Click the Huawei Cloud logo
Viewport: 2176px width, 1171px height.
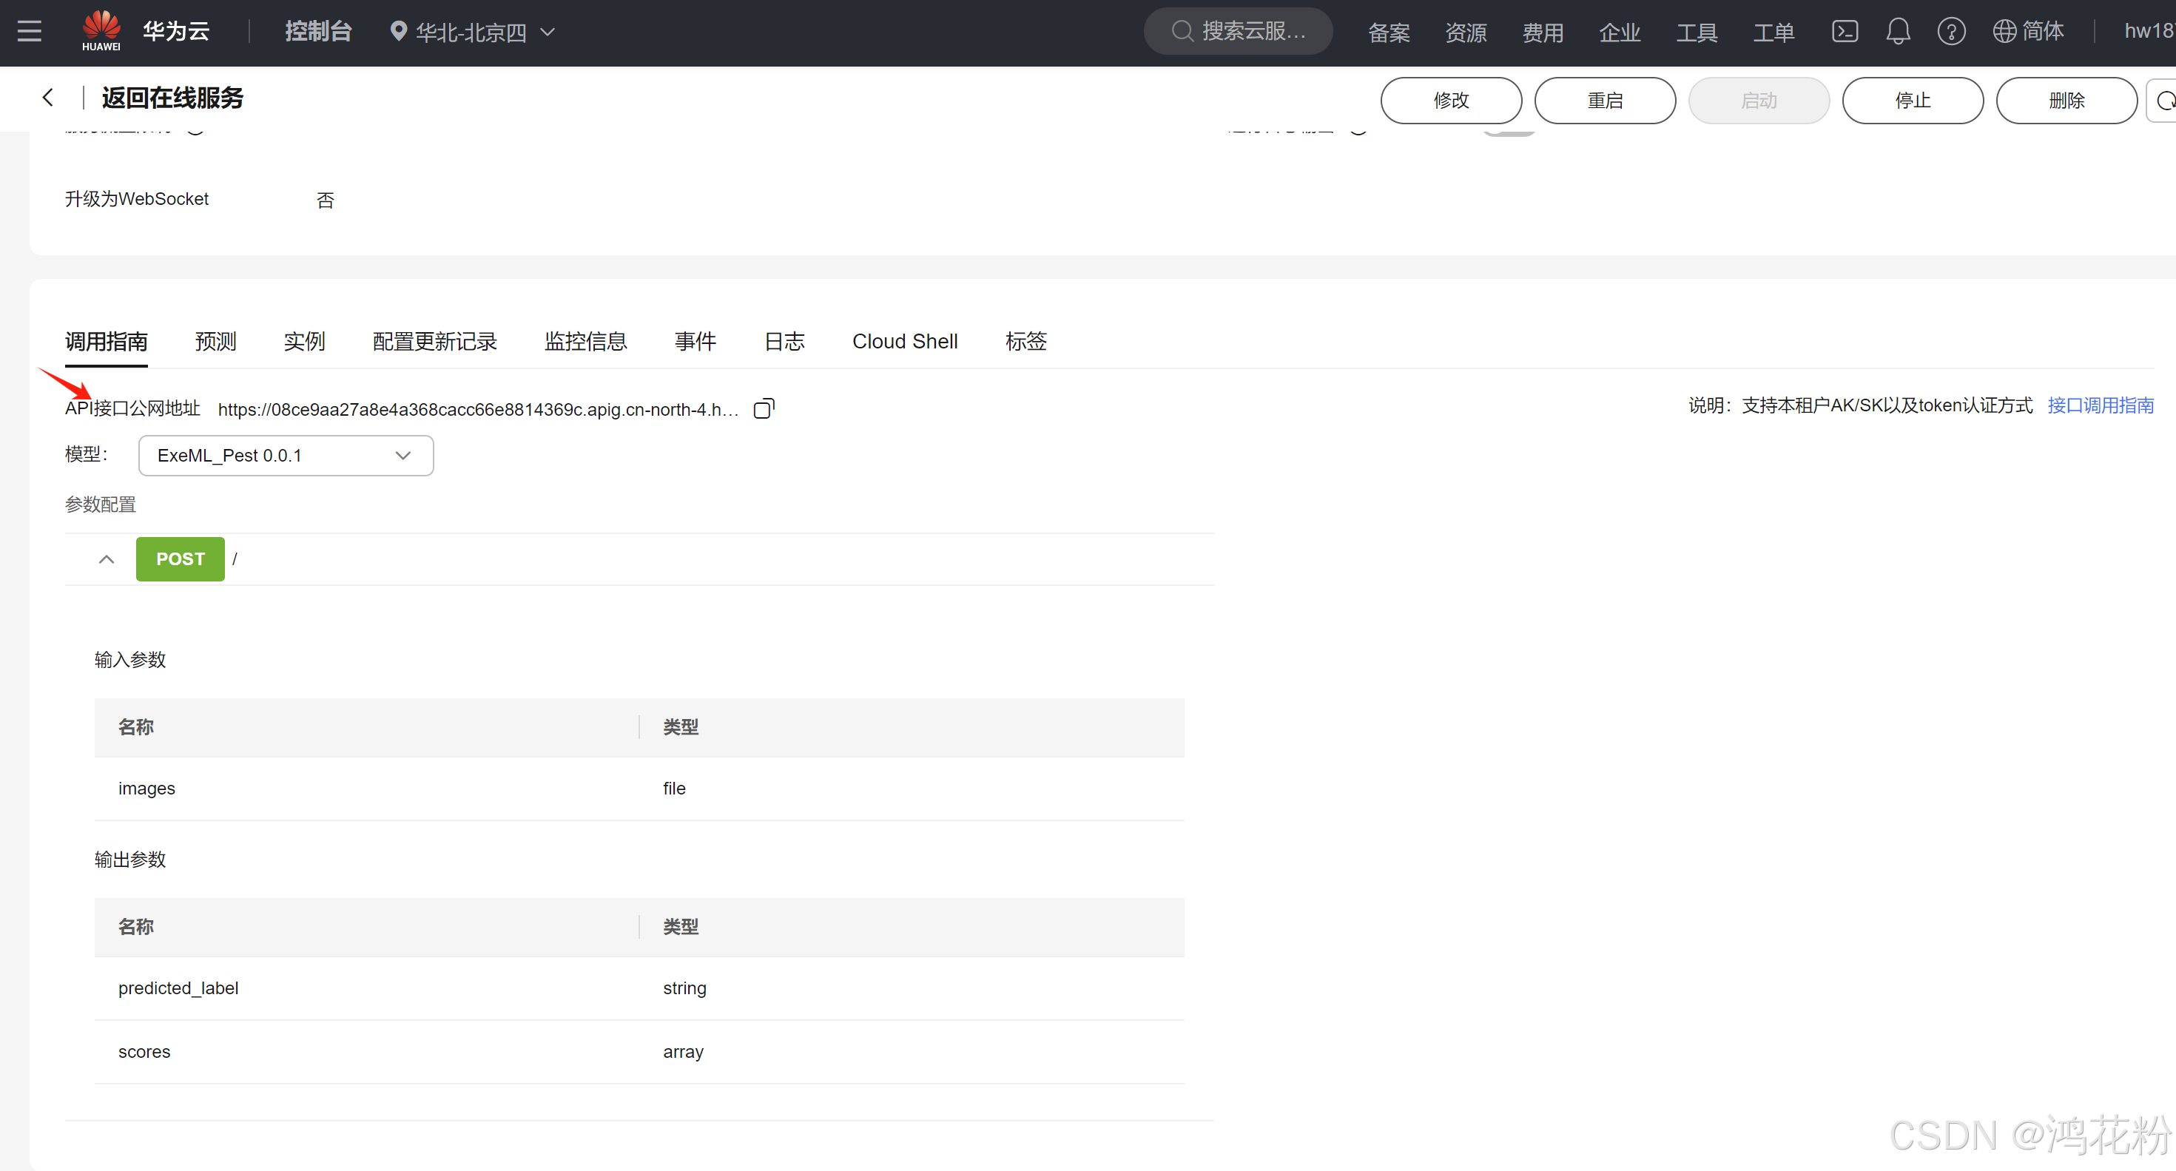(x=101, y=30)
